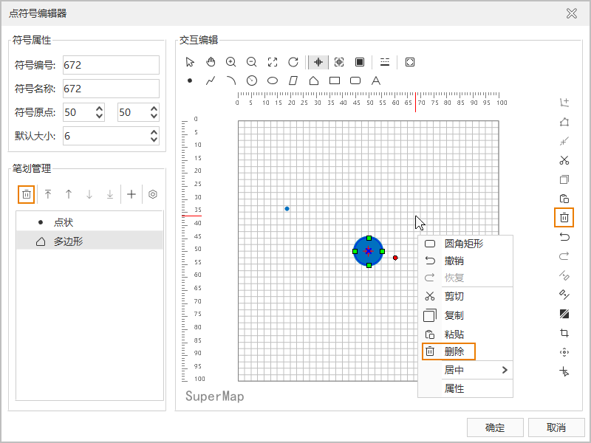Image resolution: width=591 pixels, height=443 pixels.
Task: Increase the 默认大小 value
Action: pyautogui.click(x=154, y=133)
